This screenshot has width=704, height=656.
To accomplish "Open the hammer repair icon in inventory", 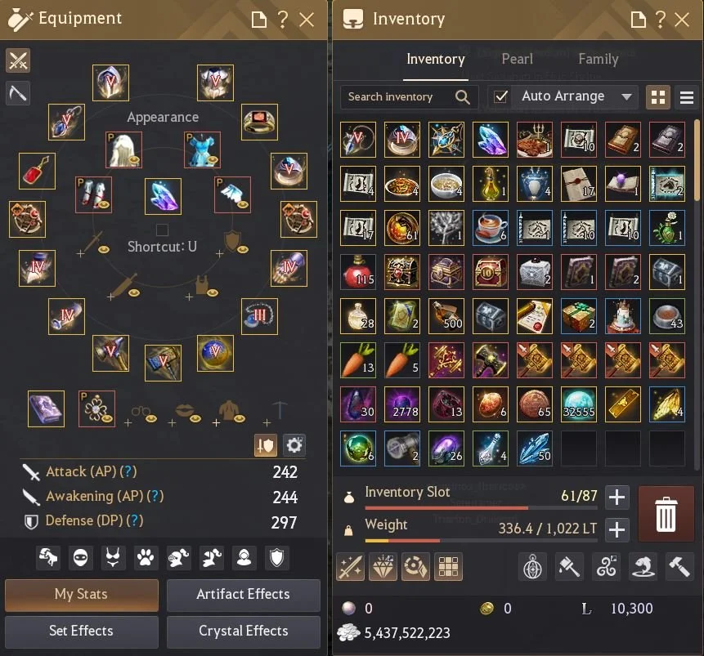I will pos(679,567).
